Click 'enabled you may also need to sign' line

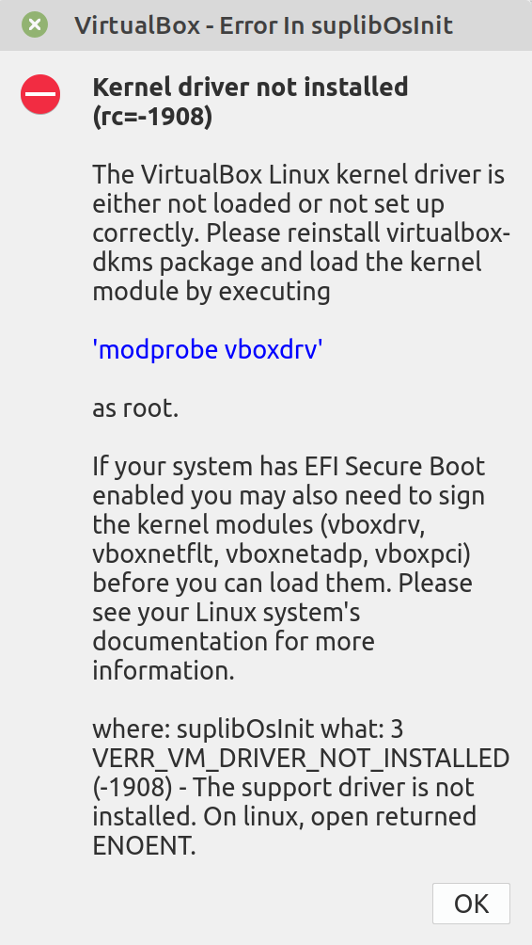[x=289, y=496]
